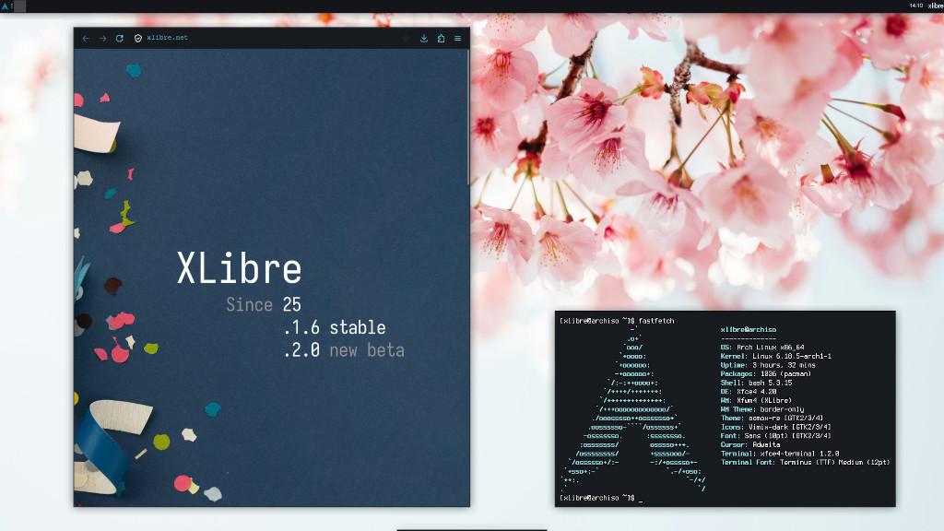
Task: Click the 'Uptime: 3 hours, 32 mins' line
Action: (768, 365)
